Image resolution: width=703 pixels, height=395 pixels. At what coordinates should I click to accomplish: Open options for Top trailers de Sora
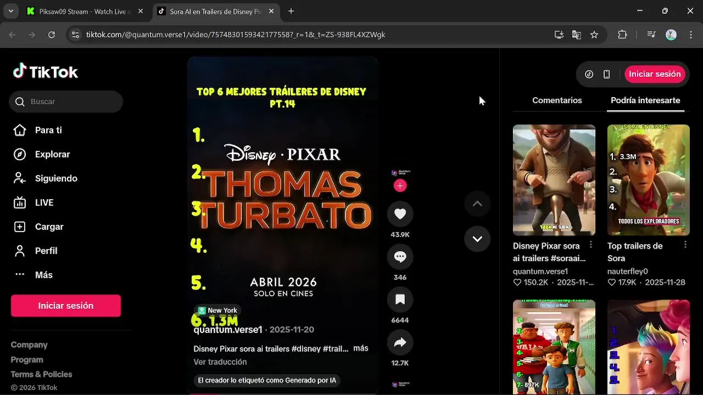685,245
